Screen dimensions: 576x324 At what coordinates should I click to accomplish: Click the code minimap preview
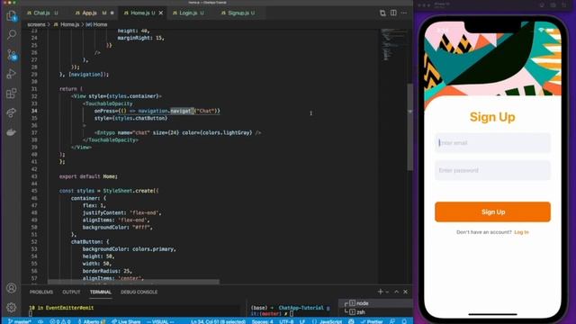tap(393, 44)
